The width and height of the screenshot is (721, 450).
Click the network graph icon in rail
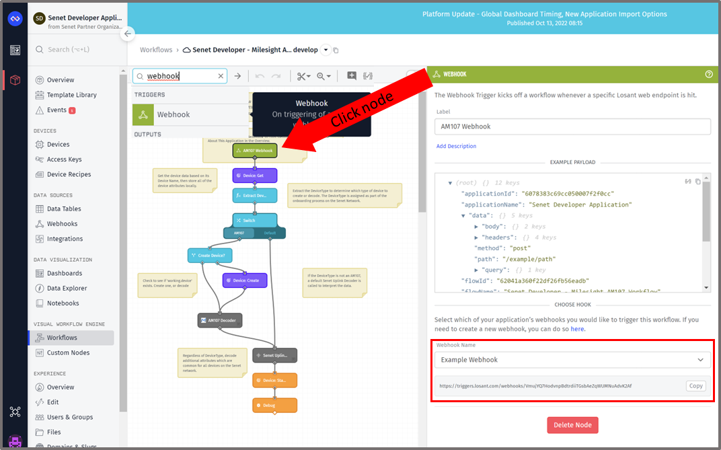tap(15, 412)
